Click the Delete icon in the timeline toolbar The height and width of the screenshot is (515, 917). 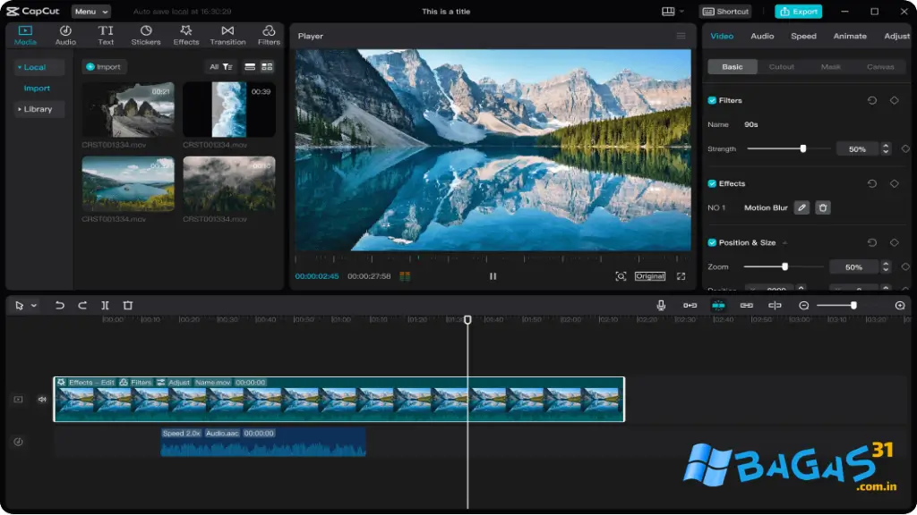point(127,305)
